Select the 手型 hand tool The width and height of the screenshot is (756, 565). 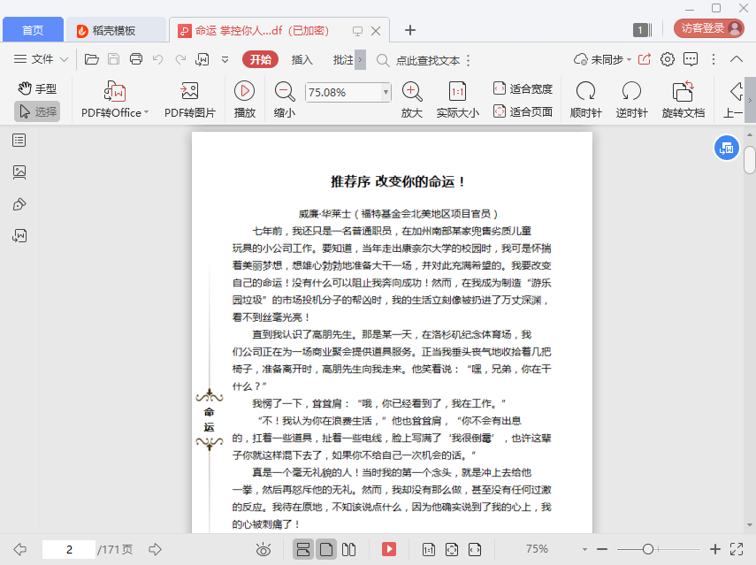pyautogui.click(x=37, y=88)
